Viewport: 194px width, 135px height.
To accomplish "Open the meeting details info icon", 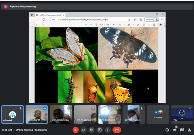I will click(167, 130).
